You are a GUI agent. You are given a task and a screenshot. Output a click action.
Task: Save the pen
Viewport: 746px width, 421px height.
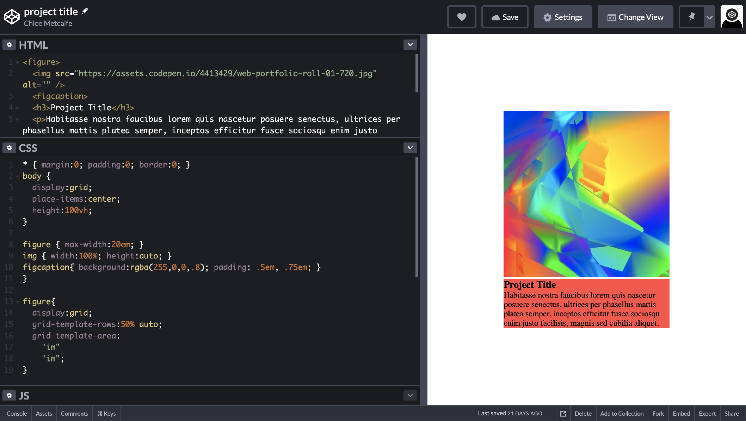pyautogui.click(x=505, y=17)
